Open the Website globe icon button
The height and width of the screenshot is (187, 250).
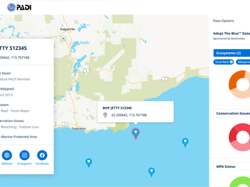pos(7,155)
